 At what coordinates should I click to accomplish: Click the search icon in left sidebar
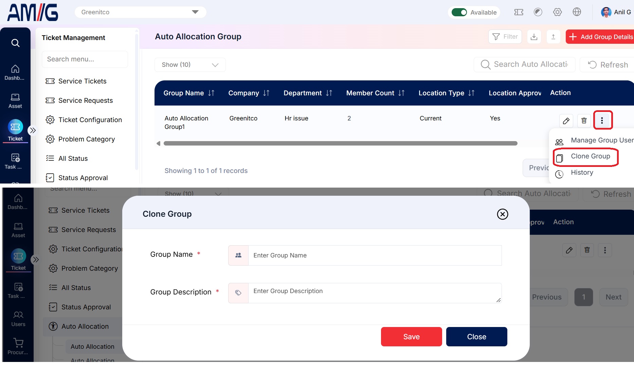coord(15,43)
